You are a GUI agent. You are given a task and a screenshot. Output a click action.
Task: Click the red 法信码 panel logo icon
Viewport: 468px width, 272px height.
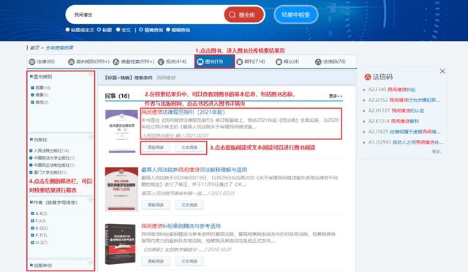367,77
